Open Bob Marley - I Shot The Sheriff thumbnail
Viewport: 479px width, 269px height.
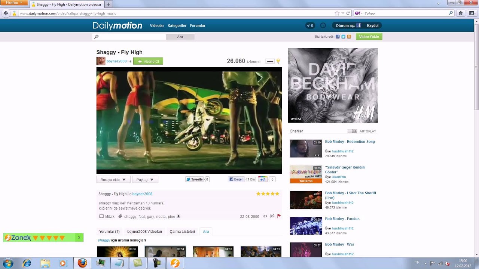306,200
